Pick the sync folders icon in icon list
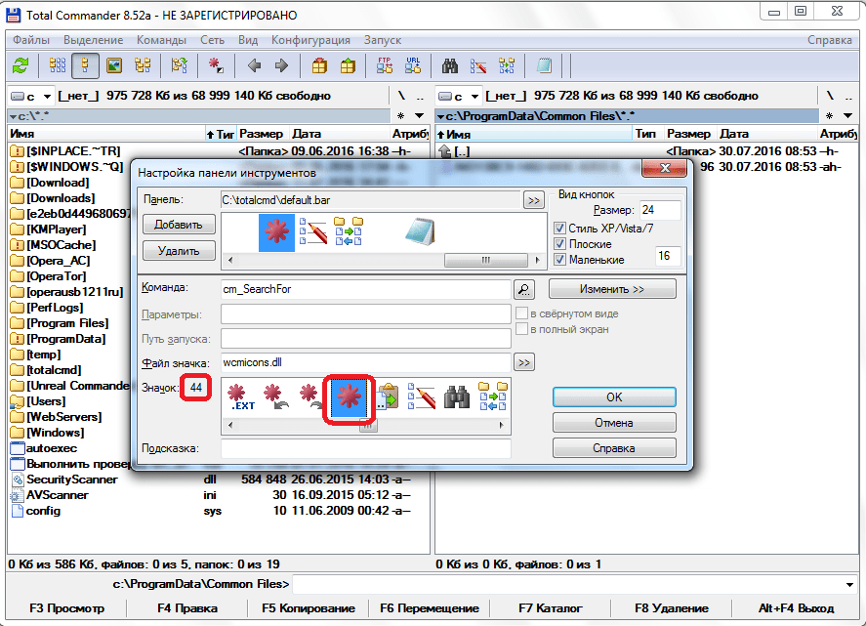Viewport: 866px width, 626px height. pos(493,397)
